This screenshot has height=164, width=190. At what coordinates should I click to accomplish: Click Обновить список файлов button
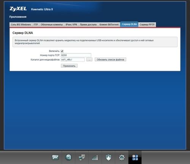pos(110,59)
